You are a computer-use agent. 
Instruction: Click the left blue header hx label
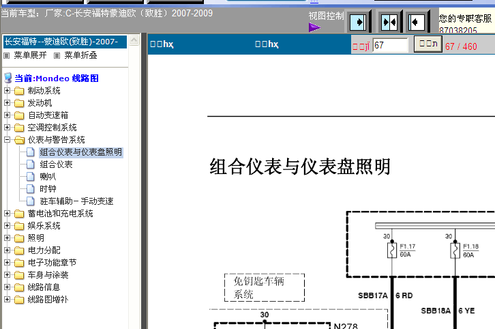162,44
